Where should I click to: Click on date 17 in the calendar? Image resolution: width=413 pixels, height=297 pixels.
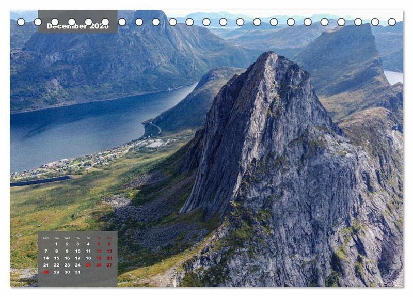77,258
